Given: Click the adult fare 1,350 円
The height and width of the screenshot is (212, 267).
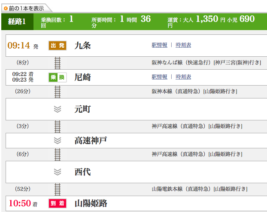Looking at the screenshot, I should [x=211, y=19].
